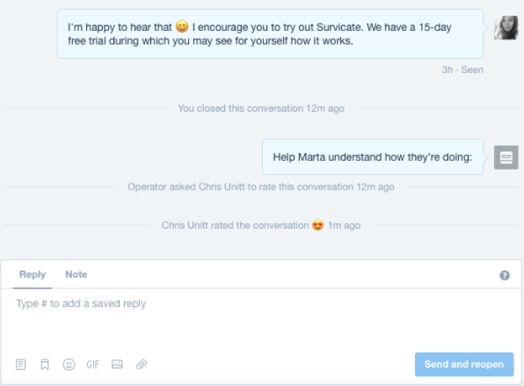Open the emoji picker smiley icon
524x386 pixels.
[69, 364]
